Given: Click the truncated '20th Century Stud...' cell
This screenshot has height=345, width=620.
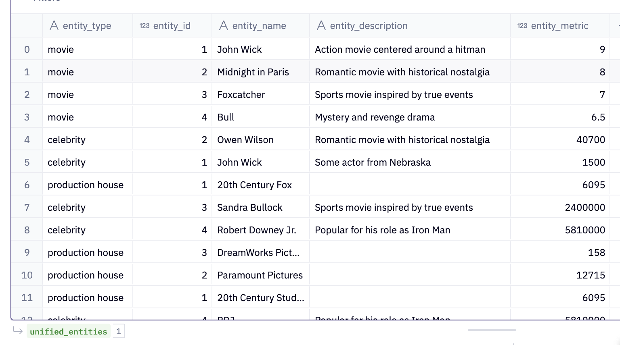Looking at the screenshot, I should click(261, 298).
